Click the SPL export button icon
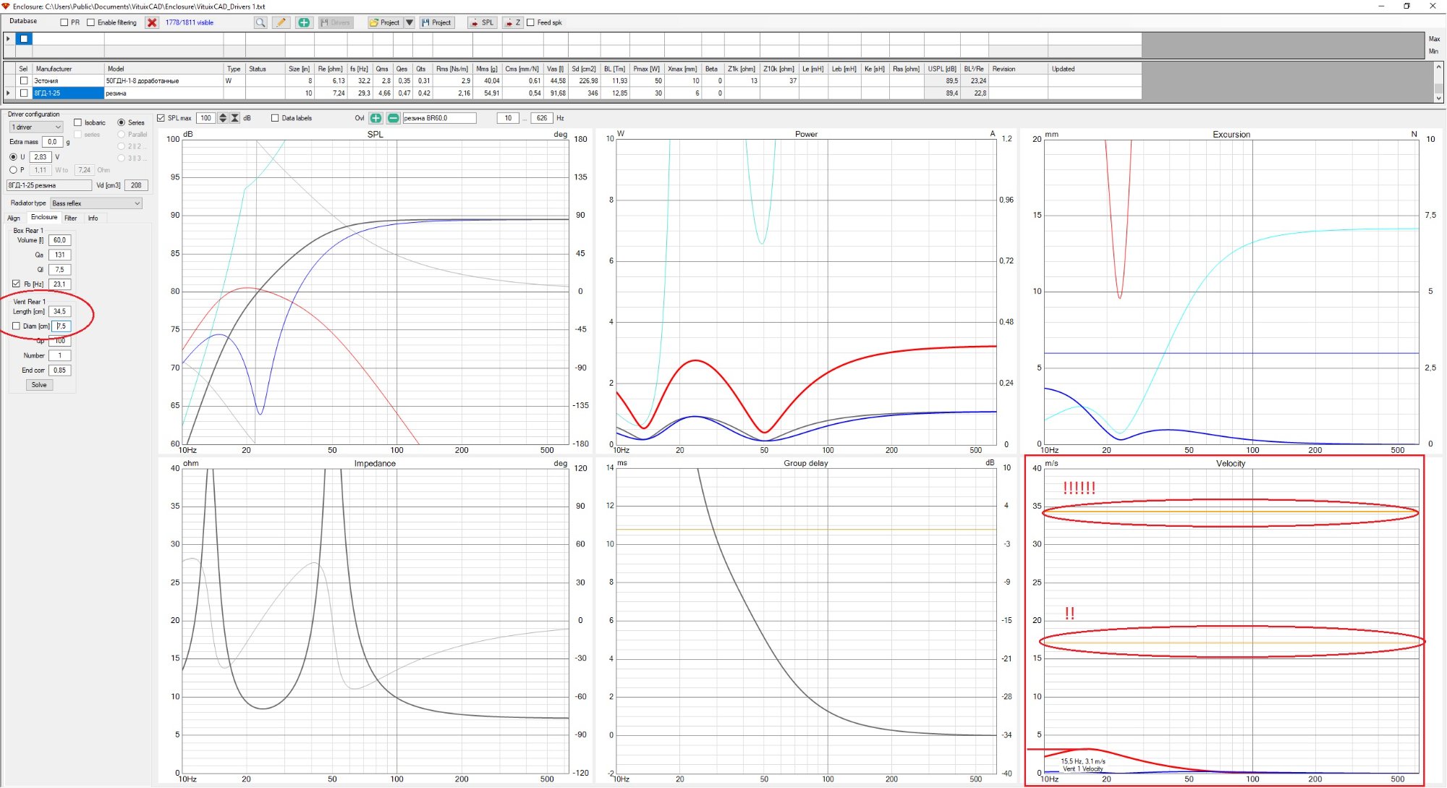The height and width of the screenshot is (788, 1447). click(482, 22)
